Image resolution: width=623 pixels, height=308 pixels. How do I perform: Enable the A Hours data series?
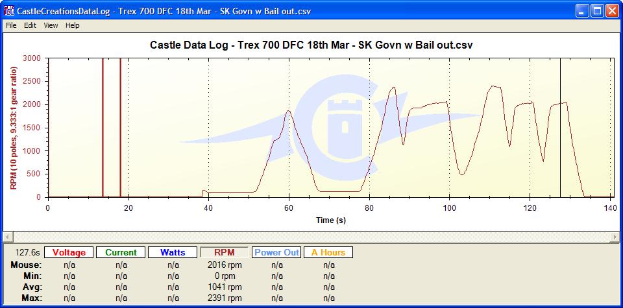pos(328,252)
